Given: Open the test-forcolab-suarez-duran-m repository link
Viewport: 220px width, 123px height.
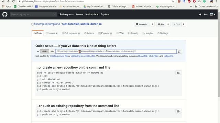Looking at the screenshot, I should pyautogui.click(x=82, y=24).
